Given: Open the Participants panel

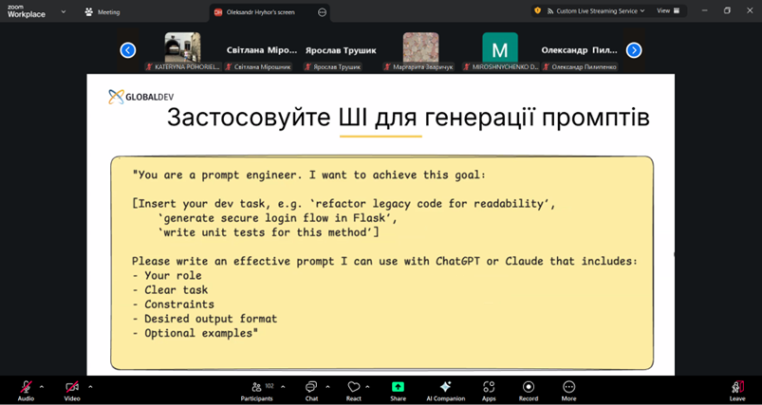Looking at the screenshot, I should (x=256, y=388).
